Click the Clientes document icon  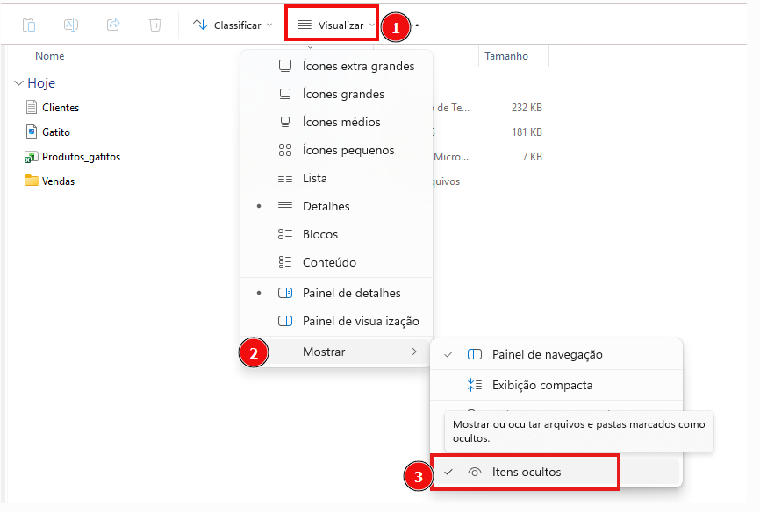32,107
